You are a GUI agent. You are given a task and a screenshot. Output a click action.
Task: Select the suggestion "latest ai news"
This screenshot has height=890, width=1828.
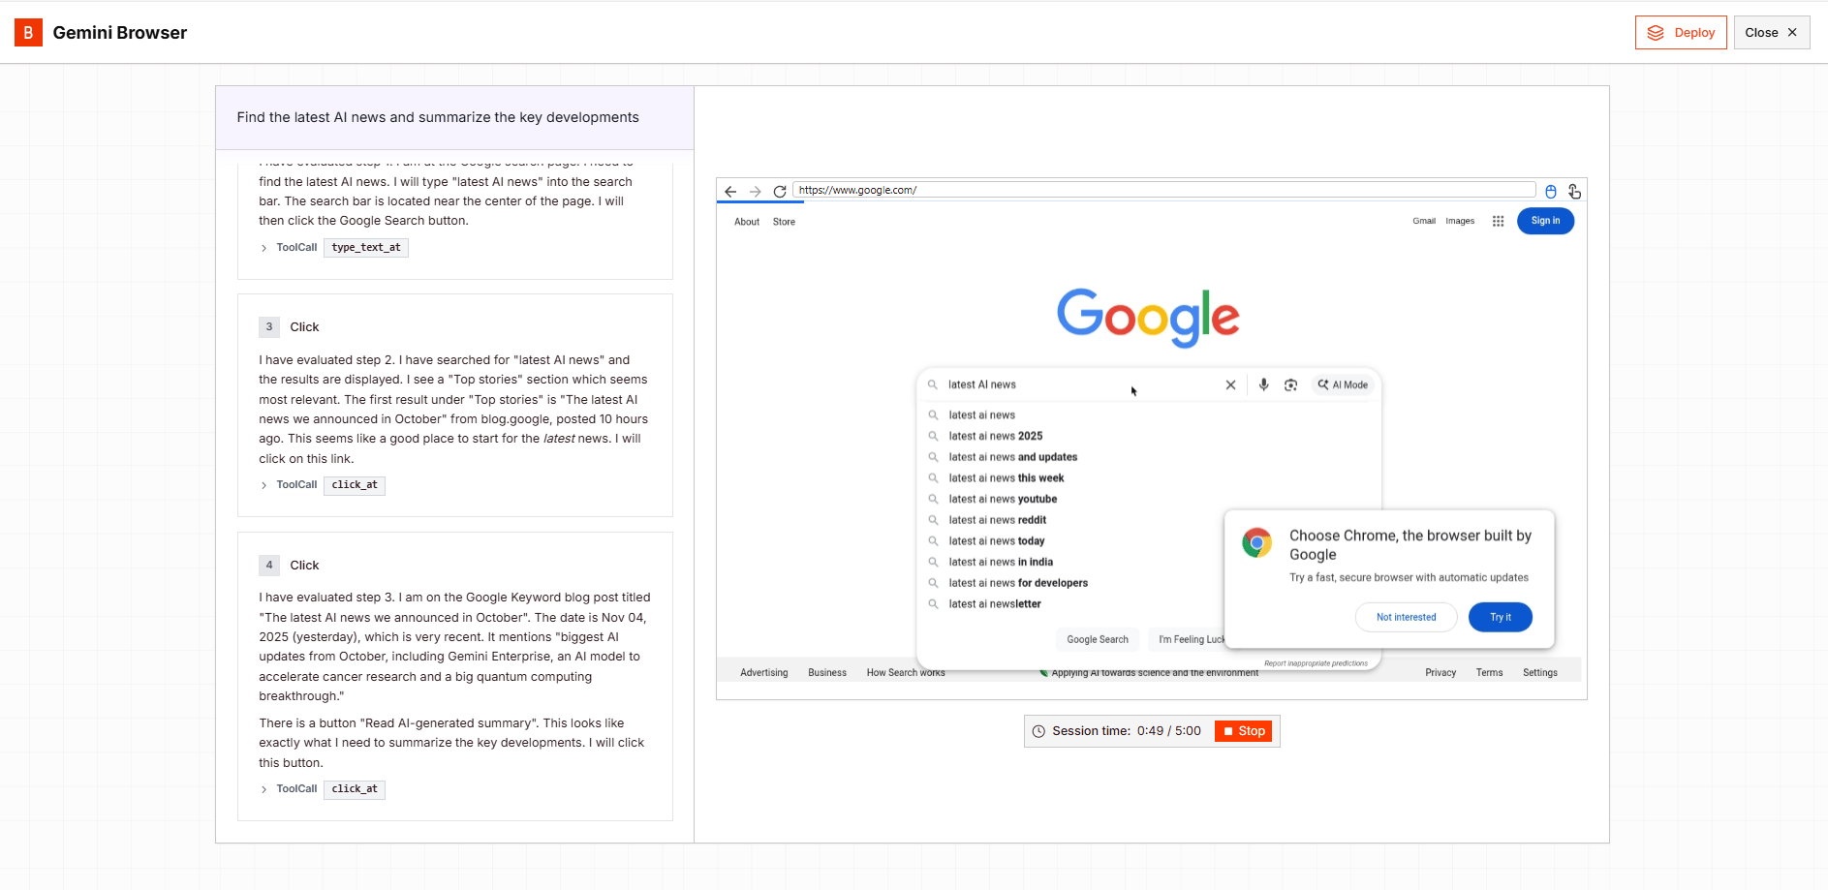coord(982,415)
